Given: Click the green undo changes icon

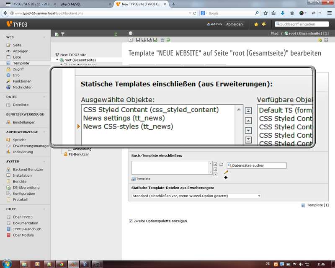Looking at the screenshot, I should point(168,40).
